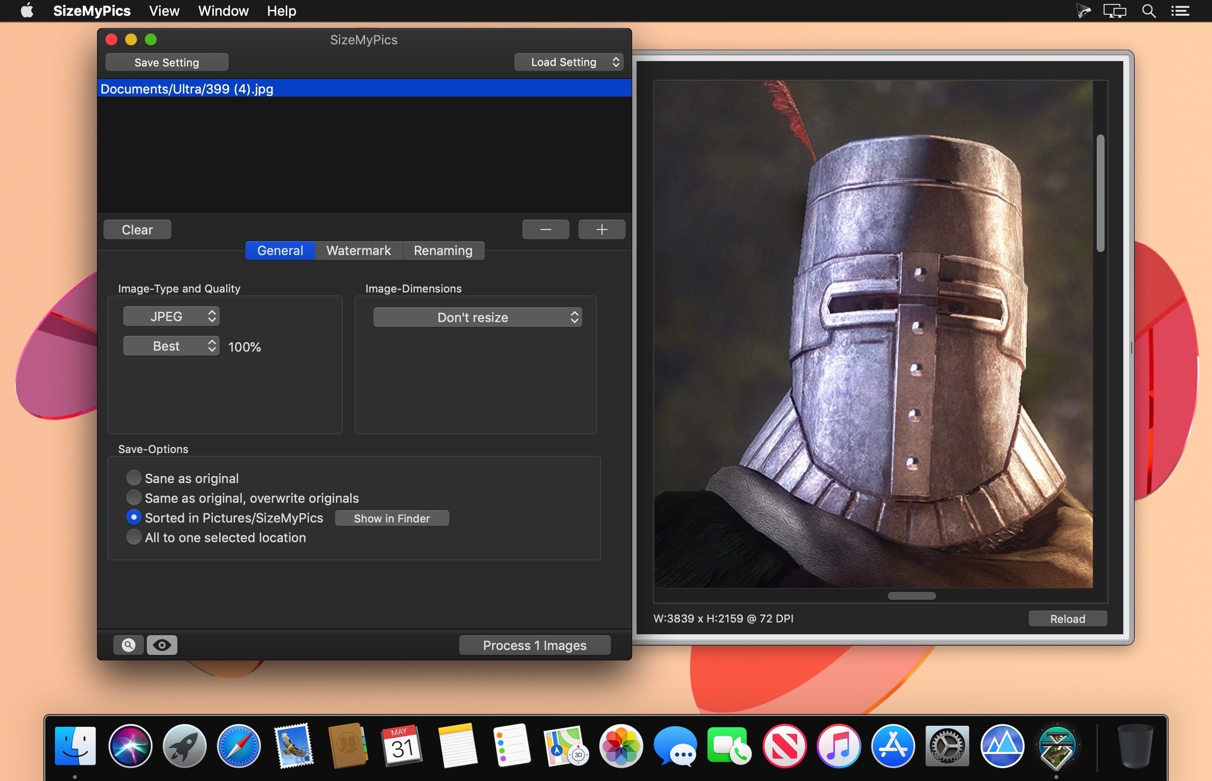Expand the Best quality dropdown
1212x781 pixels.
[171, 346]
